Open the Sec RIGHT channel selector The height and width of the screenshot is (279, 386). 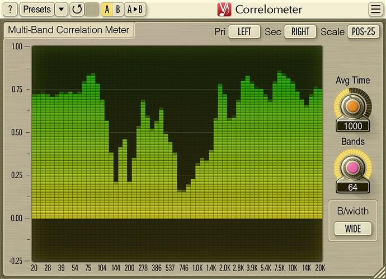pos(300,31)
